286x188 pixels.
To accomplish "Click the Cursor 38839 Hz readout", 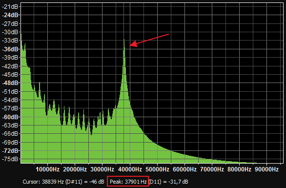I will 63,182.
